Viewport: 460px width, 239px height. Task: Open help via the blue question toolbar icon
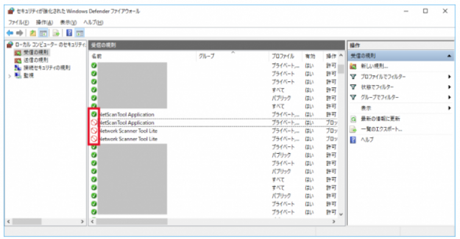(x=69, y=33)
